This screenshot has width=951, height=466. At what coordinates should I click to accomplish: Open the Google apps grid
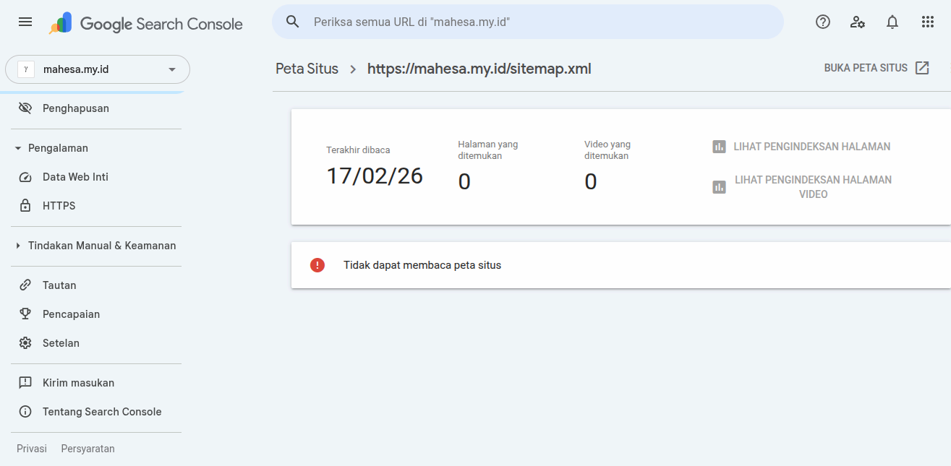tap(928, 22)
